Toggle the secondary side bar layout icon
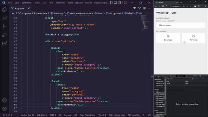 [x=119, y=3]
